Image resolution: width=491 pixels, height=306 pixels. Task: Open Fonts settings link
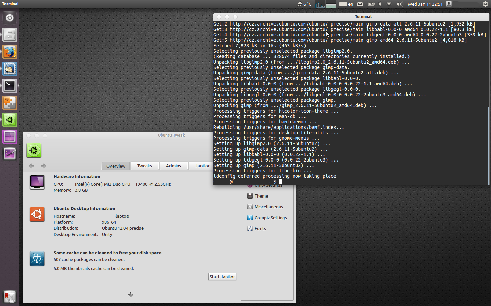pyautogui.click(x=260, y=228)
